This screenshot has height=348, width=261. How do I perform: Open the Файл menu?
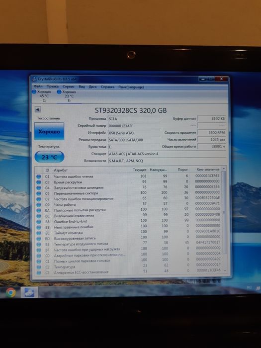tap(38, 86)
